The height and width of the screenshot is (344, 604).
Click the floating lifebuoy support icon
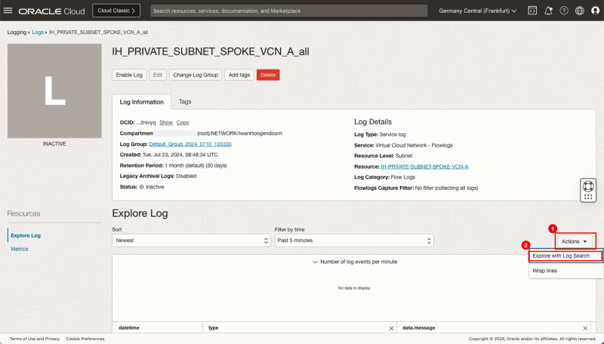(x=589, y=185)
